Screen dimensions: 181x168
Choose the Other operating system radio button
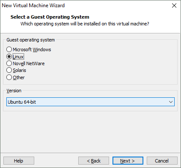tap(9, 77)
